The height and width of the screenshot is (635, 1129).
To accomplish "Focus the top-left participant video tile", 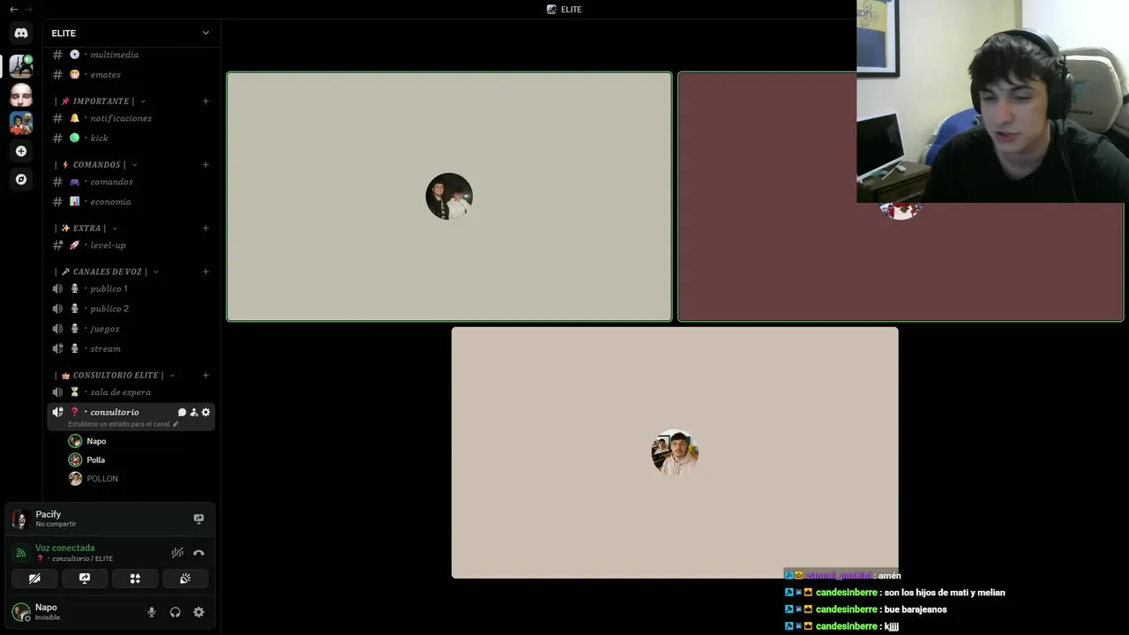I will (x=449, y=197).
